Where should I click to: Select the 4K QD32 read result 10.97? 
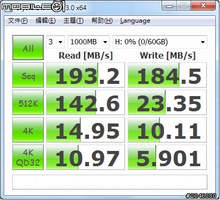point(85,157)
